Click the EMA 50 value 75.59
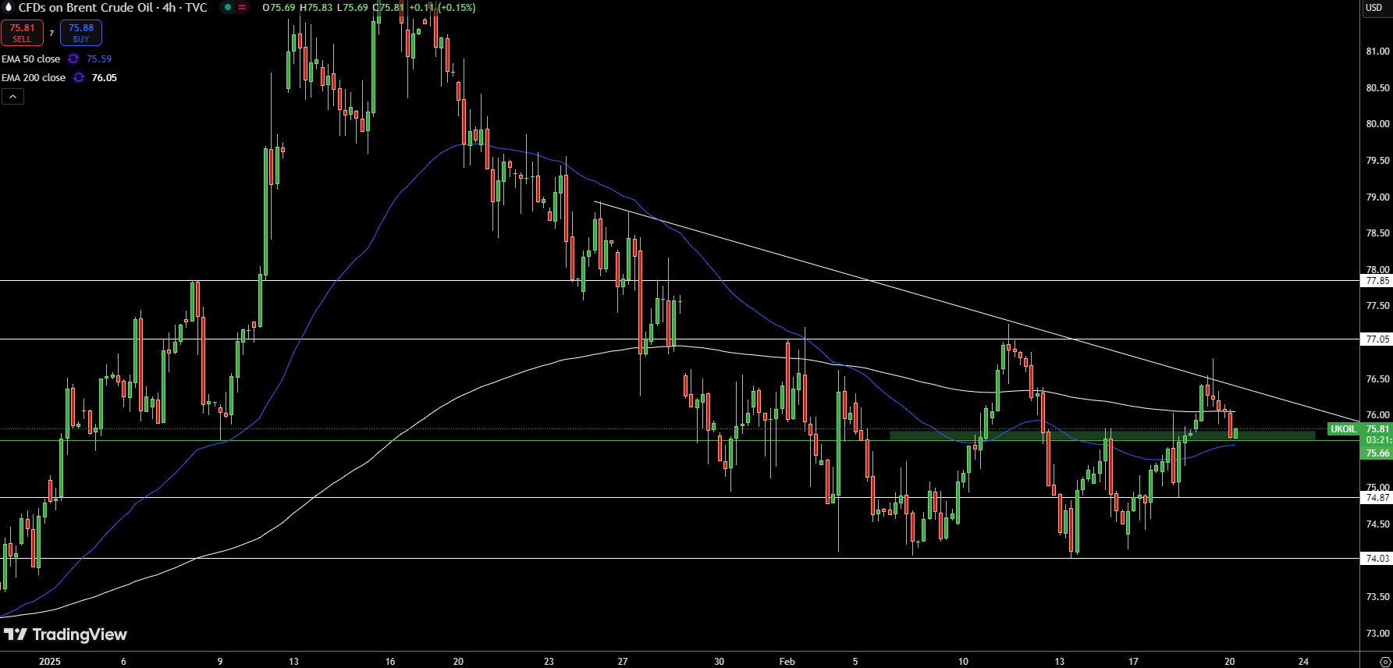This screenshot has height=668, width=1393. (99, 59)
